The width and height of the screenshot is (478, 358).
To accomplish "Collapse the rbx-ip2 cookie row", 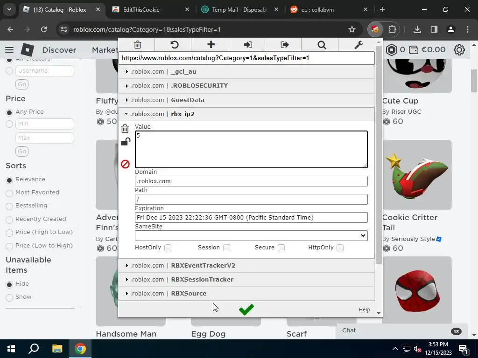I will (x=246, y=114).
